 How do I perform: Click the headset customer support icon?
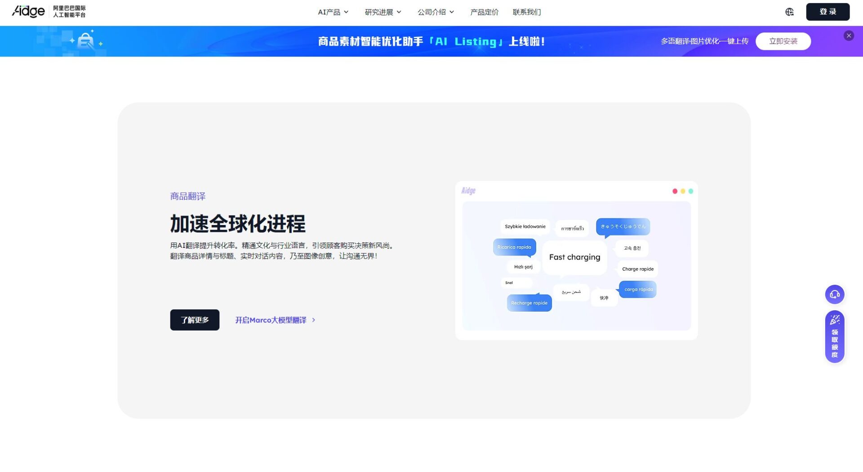(835, 294)
